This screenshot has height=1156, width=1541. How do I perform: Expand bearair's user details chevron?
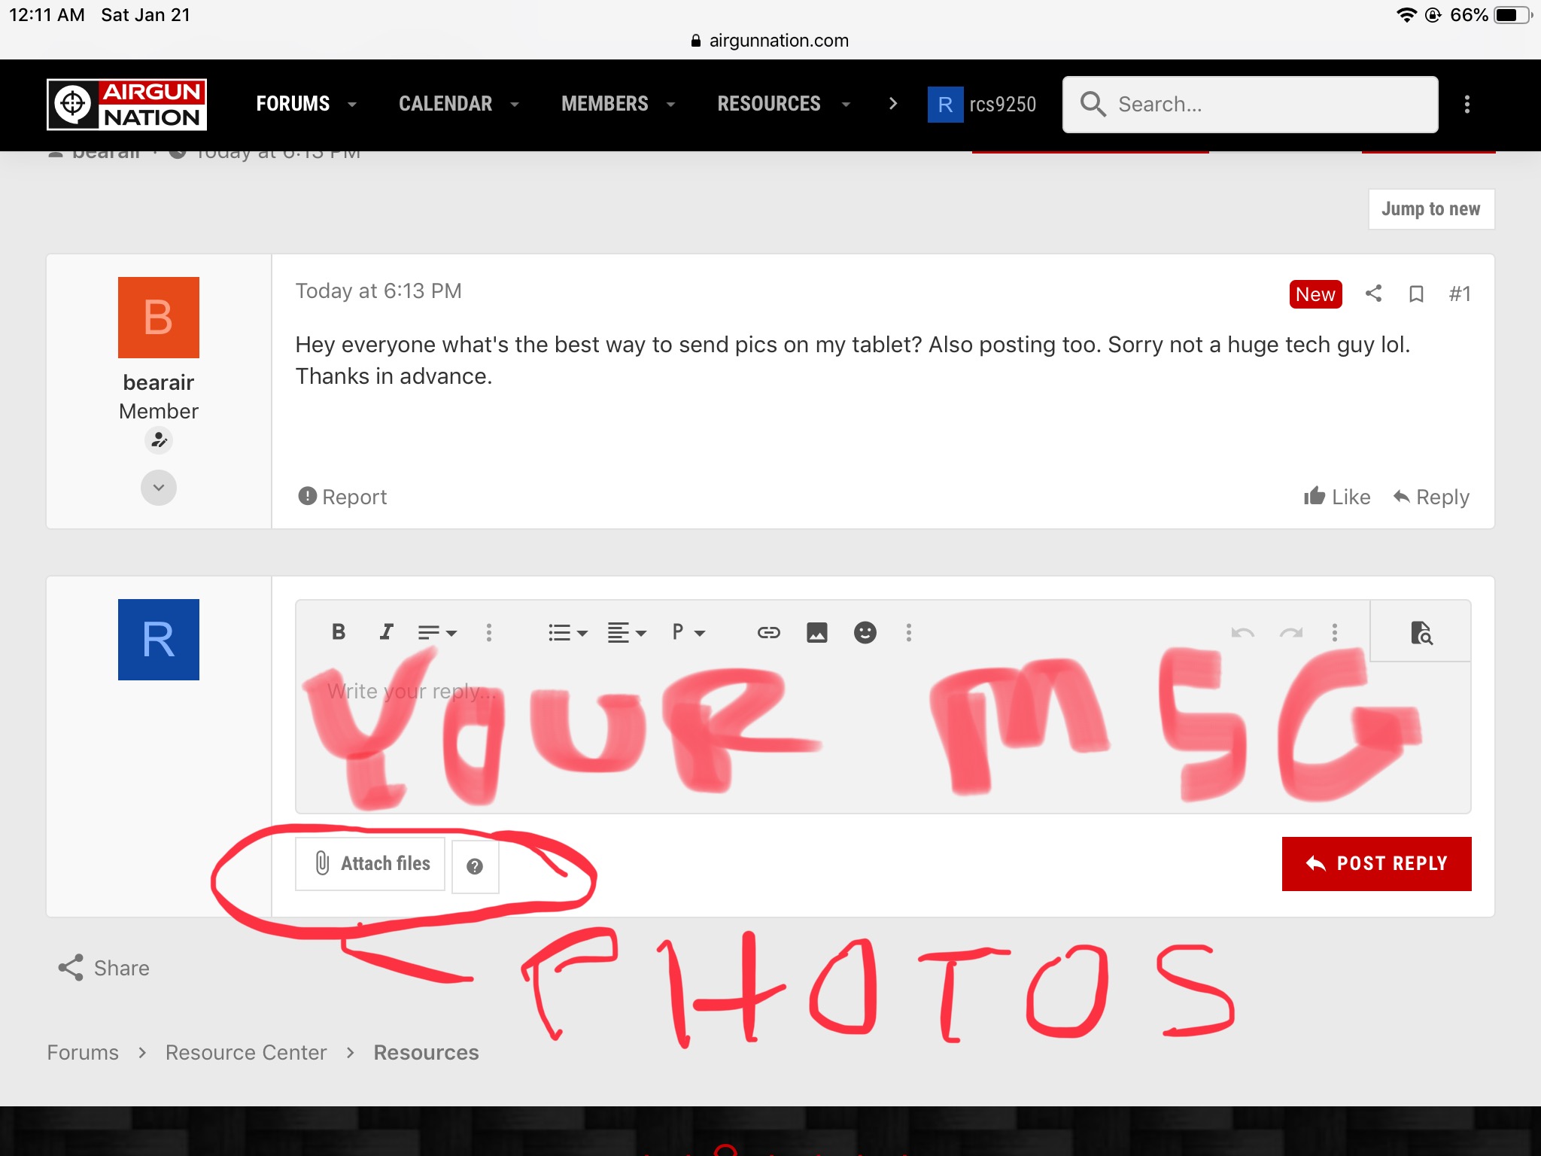tap(159, 488)
